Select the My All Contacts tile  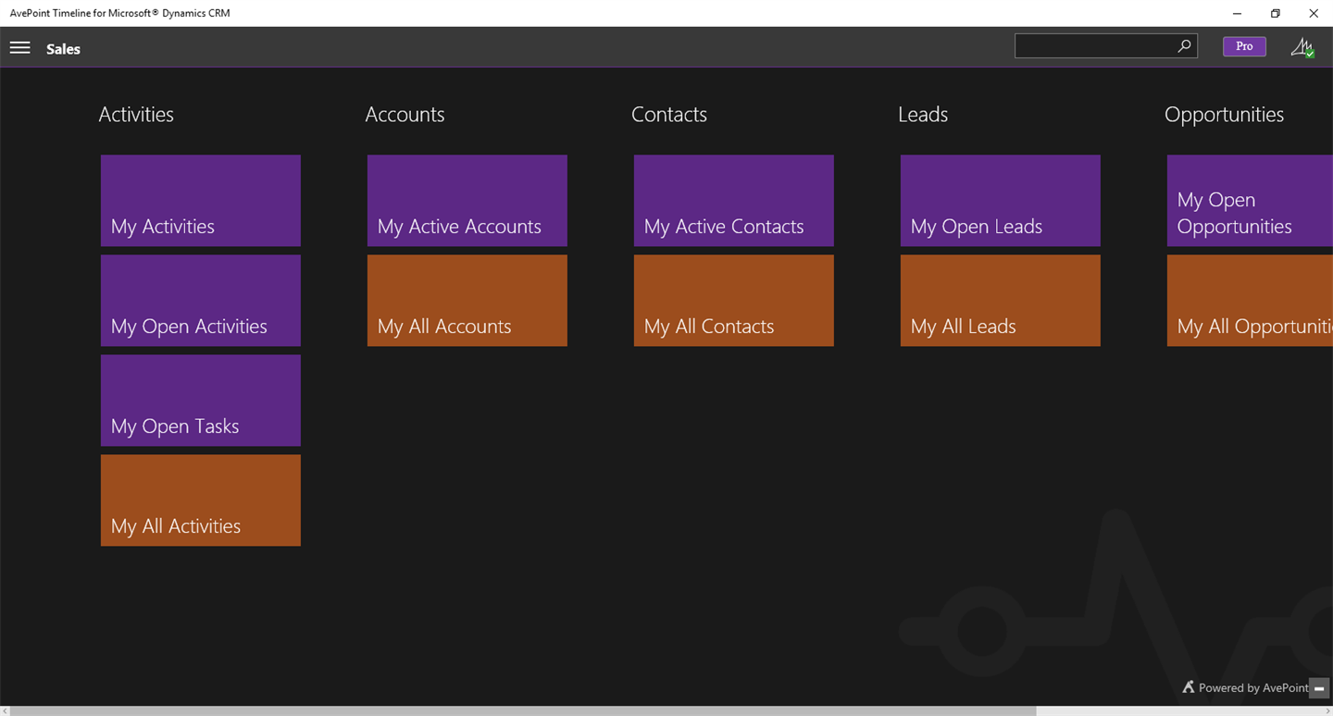[733, 300]
